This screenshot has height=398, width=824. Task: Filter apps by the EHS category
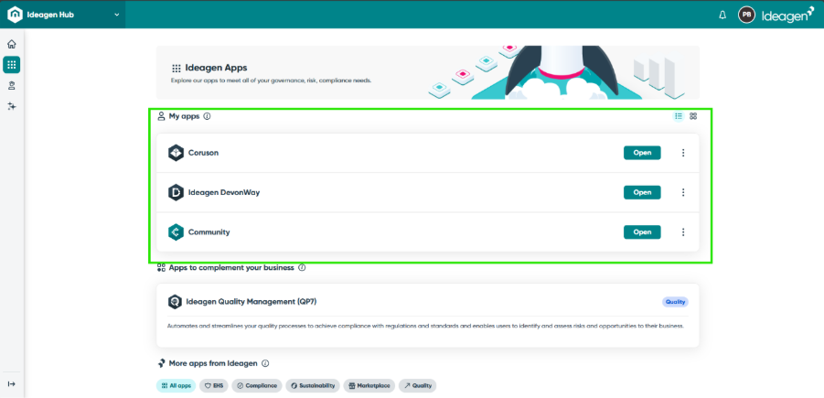point(213,386)
